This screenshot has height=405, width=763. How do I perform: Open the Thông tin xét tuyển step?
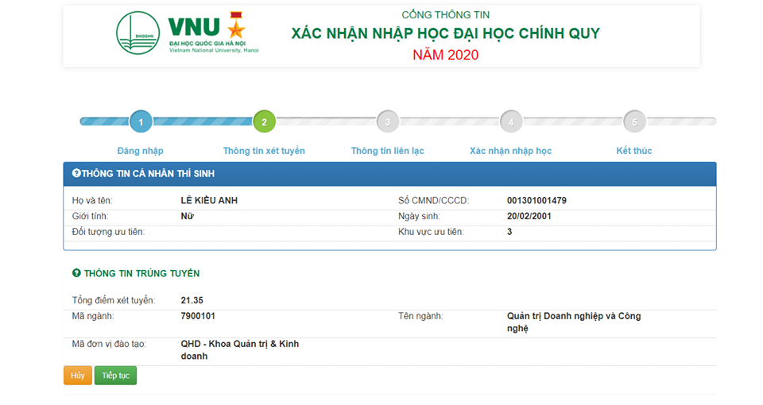264,151
